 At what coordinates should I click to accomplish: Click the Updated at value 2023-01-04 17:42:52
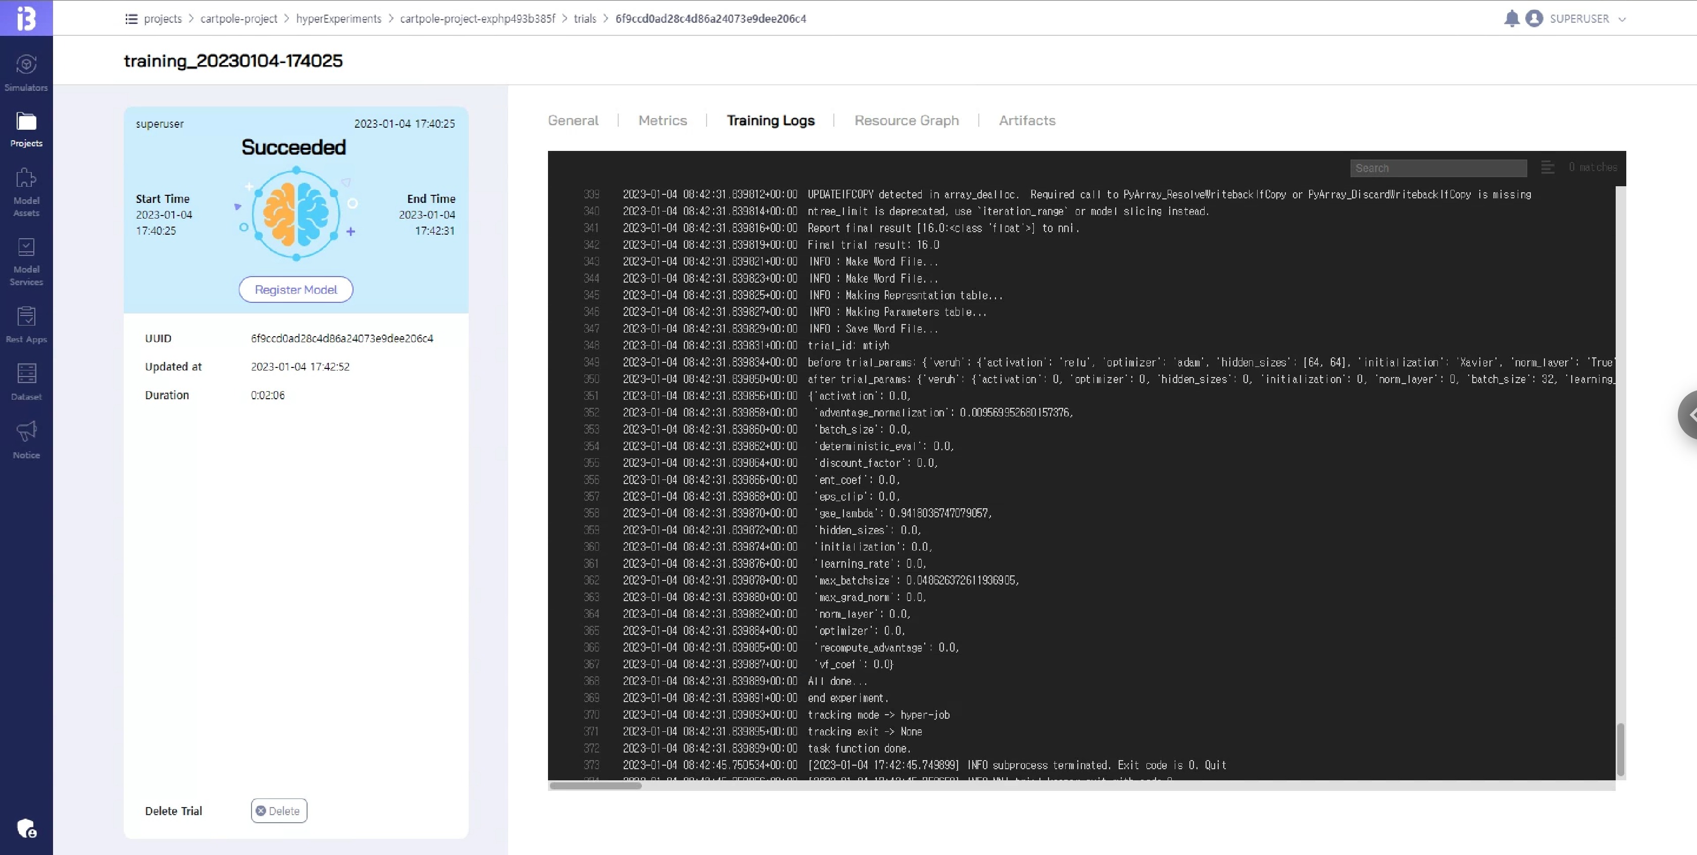point(300,366)
